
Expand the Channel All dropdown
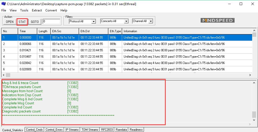[x=151, y=21]
